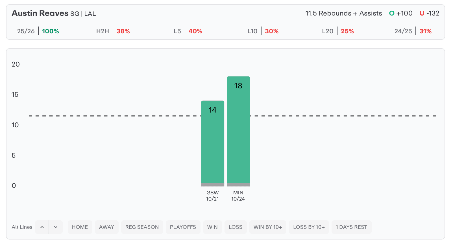Enable the REG SEASON filter

click(x=142, y=227)
